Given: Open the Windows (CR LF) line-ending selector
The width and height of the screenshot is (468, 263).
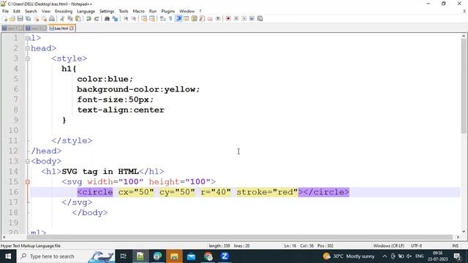Looking at the screenshot, I should 388,245.
